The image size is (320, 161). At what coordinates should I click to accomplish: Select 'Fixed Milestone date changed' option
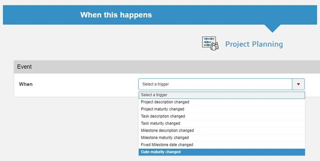click(x=167, y=145)
